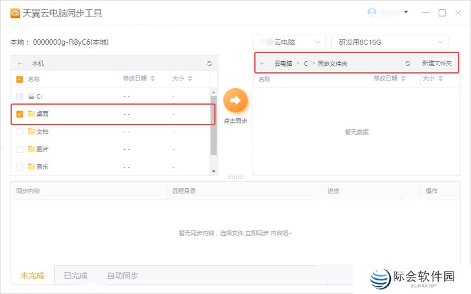The width and height of the screenshot is (471, 294).
Task: Click the cloud panel 名称 column header
Action: point(264,79)
